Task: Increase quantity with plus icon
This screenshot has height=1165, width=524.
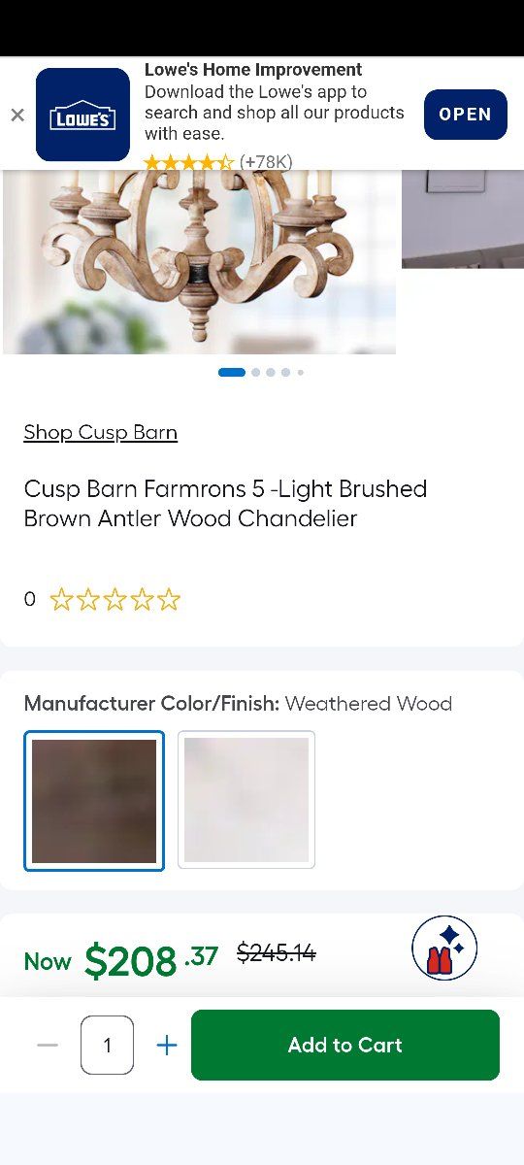Action: pyautogui.click(x=167, y=1045)
